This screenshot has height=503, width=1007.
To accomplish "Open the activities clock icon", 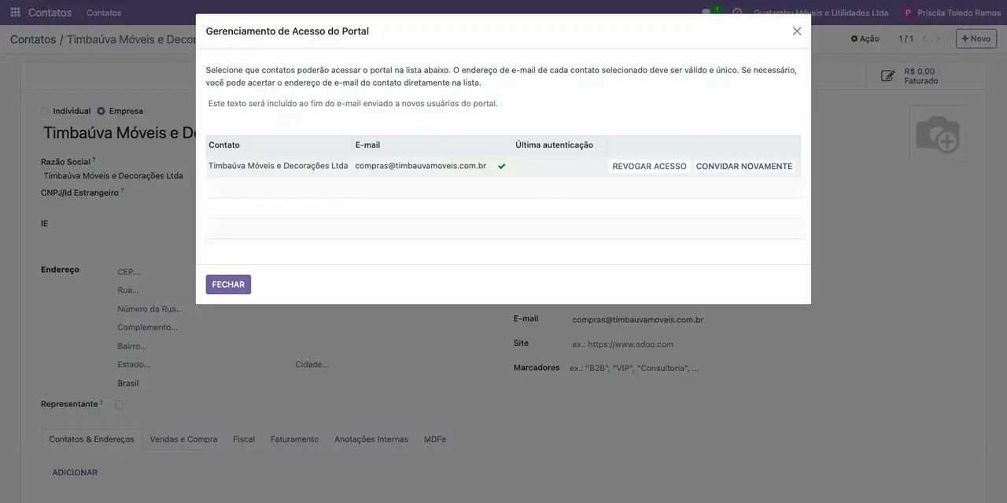I will (737, 13).
